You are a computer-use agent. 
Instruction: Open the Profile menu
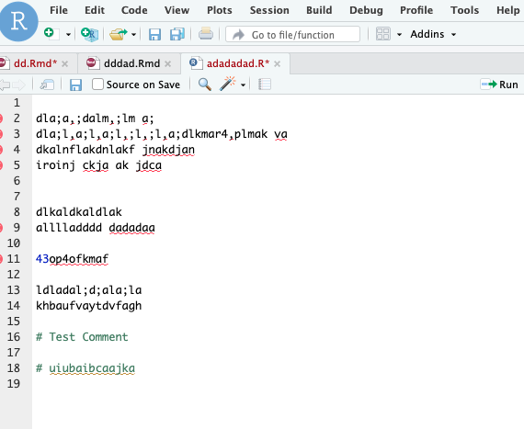click(416, 10)
